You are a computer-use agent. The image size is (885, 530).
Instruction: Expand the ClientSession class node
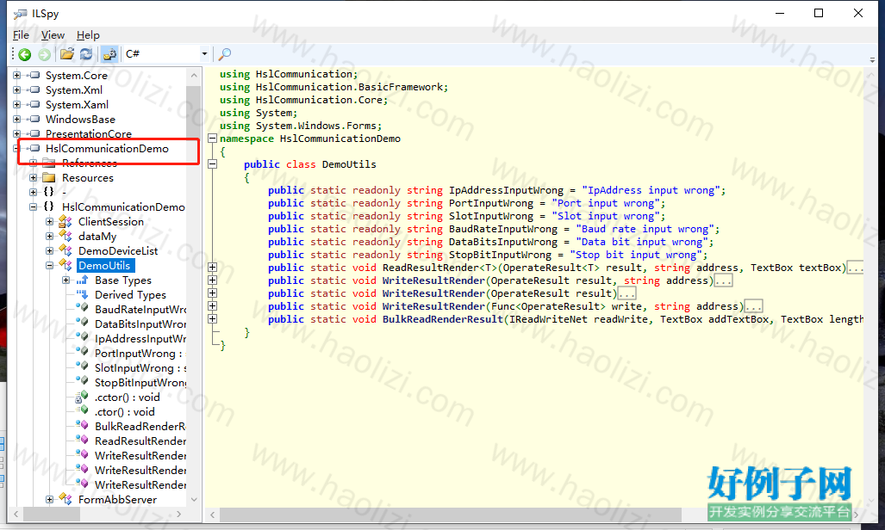49,222
